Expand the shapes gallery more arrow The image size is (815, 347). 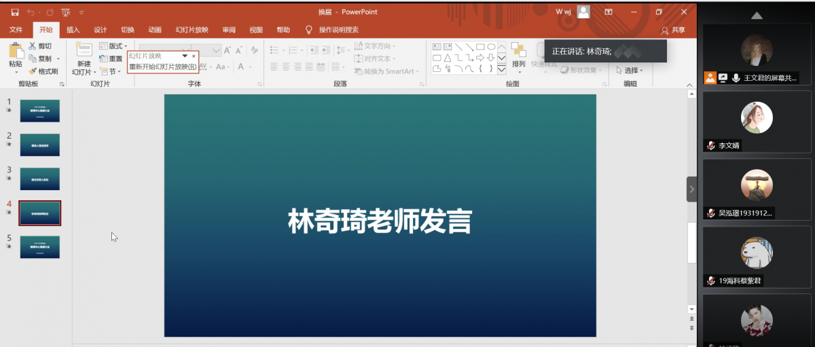[x=502, y=69]
